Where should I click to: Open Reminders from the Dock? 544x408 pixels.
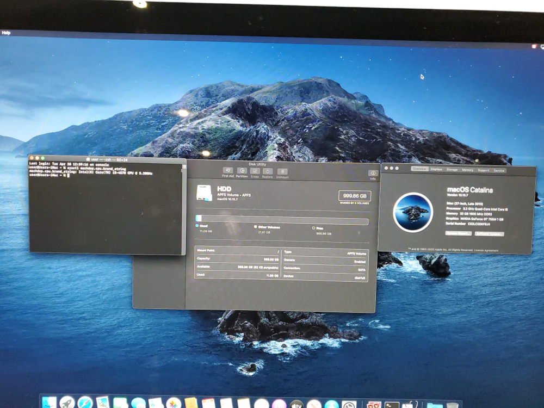pyautogui.click(x=226, y=403)
